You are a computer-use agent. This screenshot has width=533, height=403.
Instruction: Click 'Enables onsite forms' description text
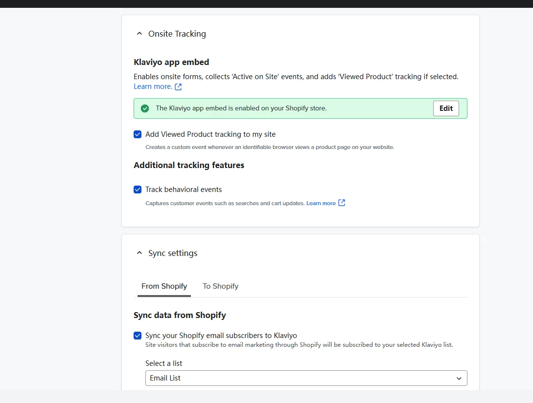click(296, 77)
